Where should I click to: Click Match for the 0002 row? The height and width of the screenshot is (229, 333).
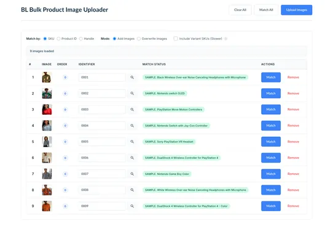[271, 93]
